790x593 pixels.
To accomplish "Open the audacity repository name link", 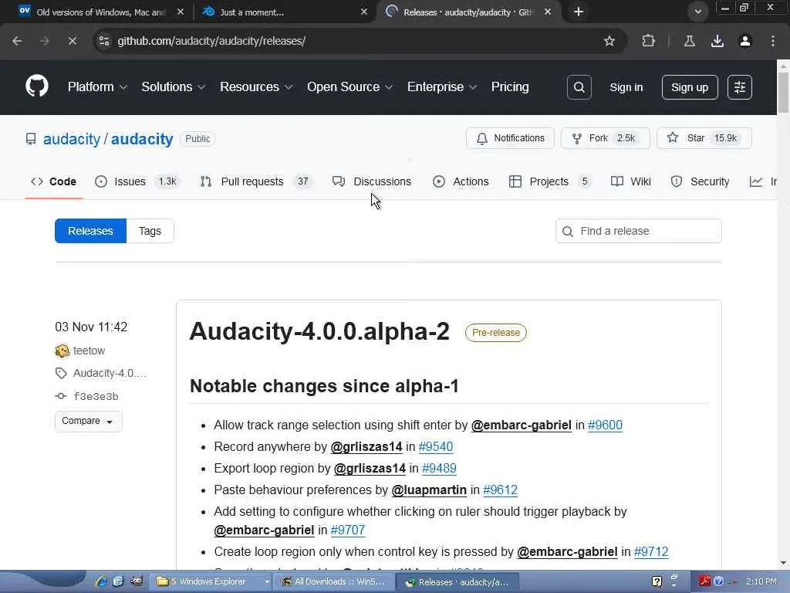I will click(x=142, y=139).
